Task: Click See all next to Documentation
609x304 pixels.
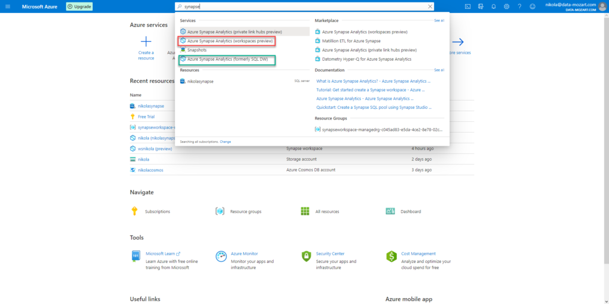Action: (439, 70)
